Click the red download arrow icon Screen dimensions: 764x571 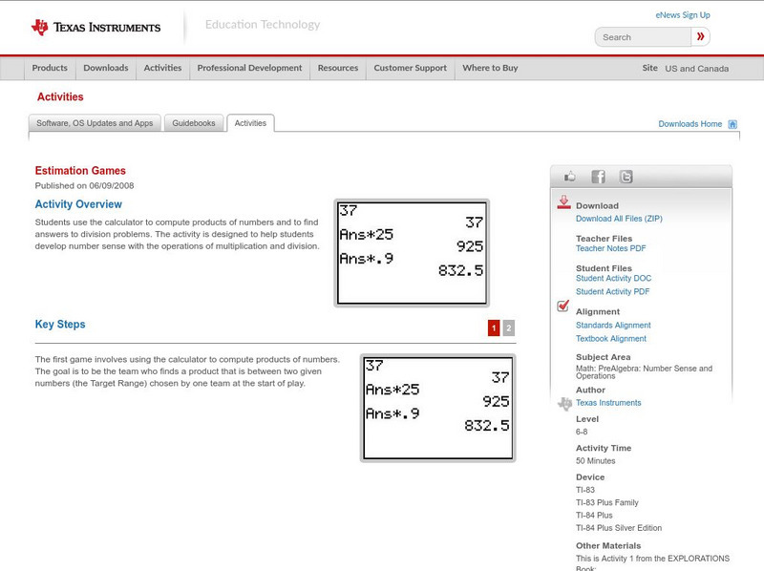click(x=563, y=202)
